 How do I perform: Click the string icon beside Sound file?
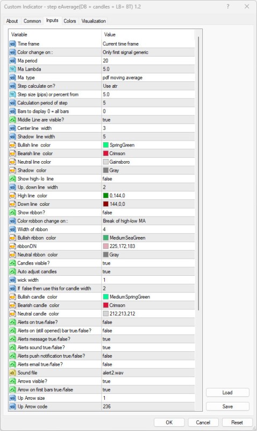pyautogui.click(x=12, y=373)
